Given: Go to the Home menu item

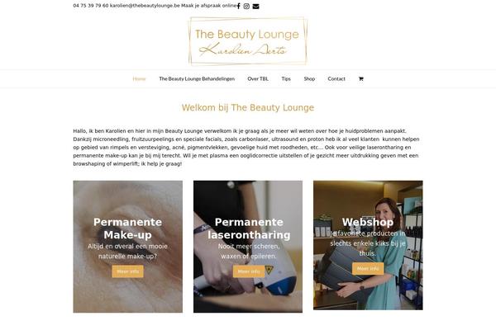Looking at the screenshot, I should 139,79.
